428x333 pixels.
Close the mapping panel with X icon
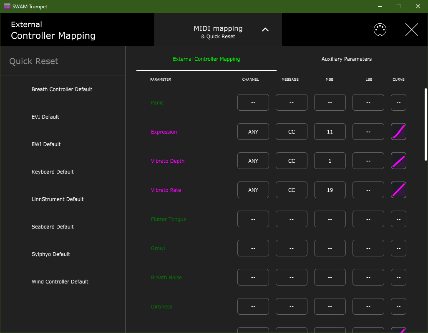411,30
